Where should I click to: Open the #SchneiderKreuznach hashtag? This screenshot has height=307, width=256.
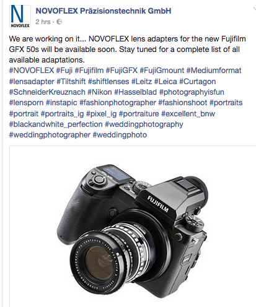coord(47,92)
